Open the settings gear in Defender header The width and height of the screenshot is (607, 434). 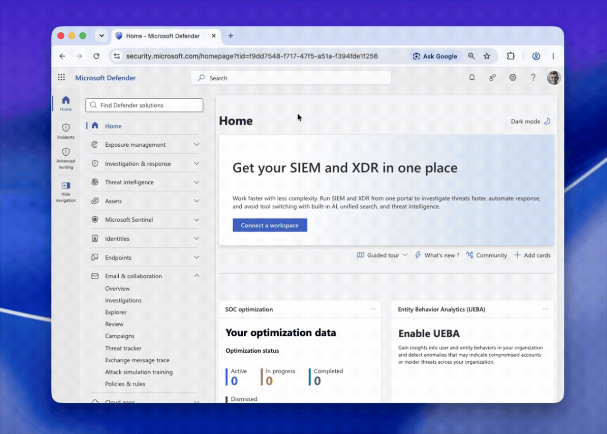pyautogui.click(x=513, y=77)
